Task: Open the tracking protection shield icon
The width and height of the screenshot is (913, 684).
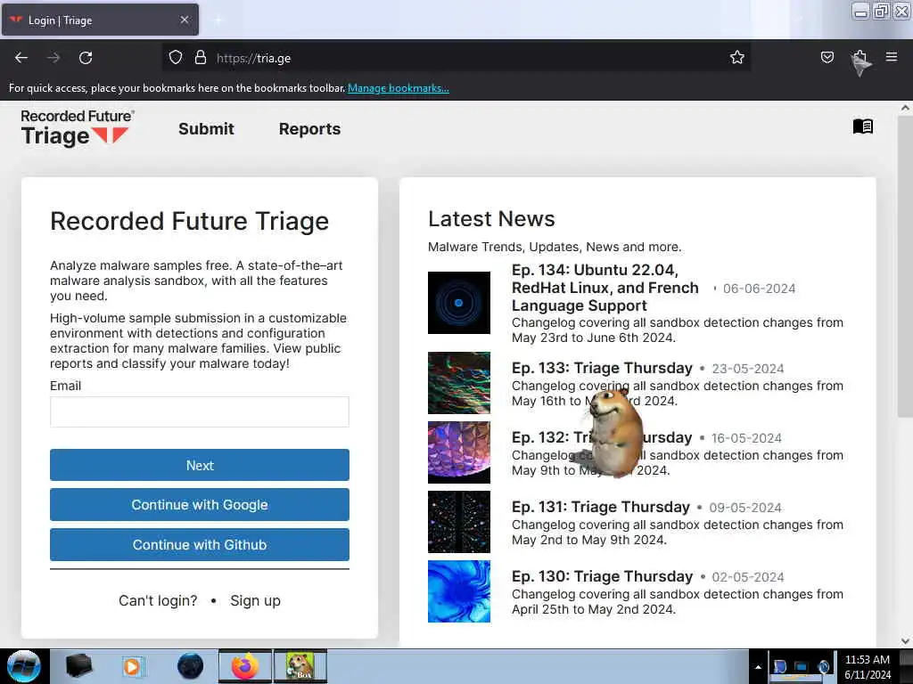Action: [176, 58]
